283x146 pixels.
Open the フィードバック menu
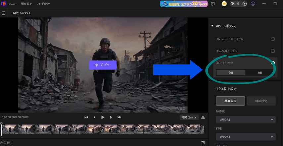tap(43, 4)
